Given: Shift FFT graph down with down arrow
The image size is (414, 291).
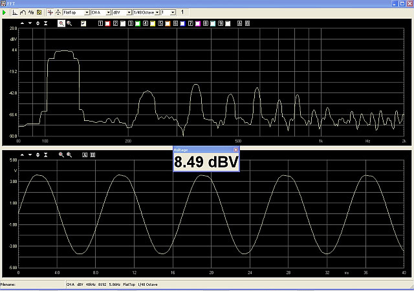Looking at the screenshot, I should point(30,23).
